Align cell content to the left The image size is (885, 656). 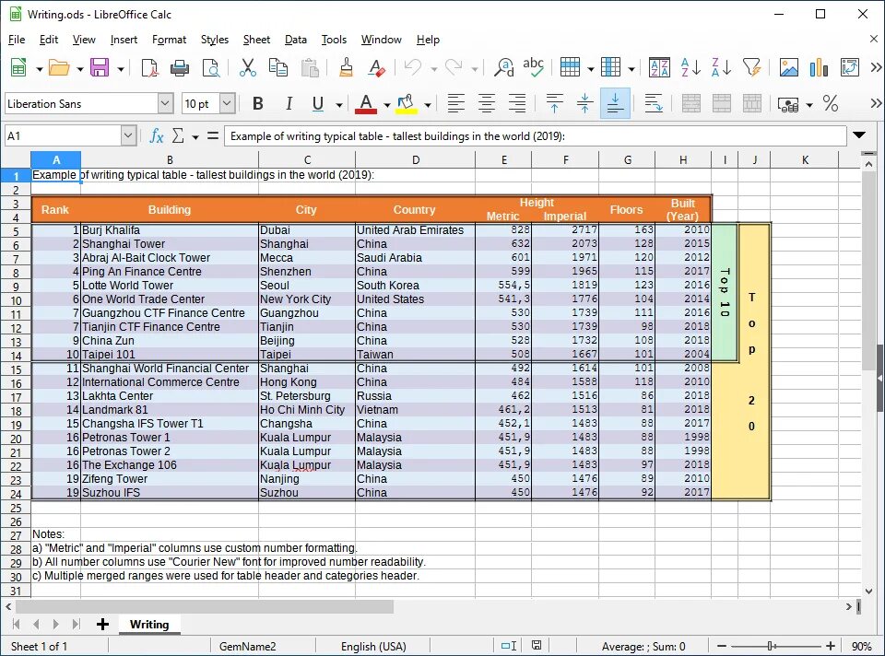[x=456, y=104]
